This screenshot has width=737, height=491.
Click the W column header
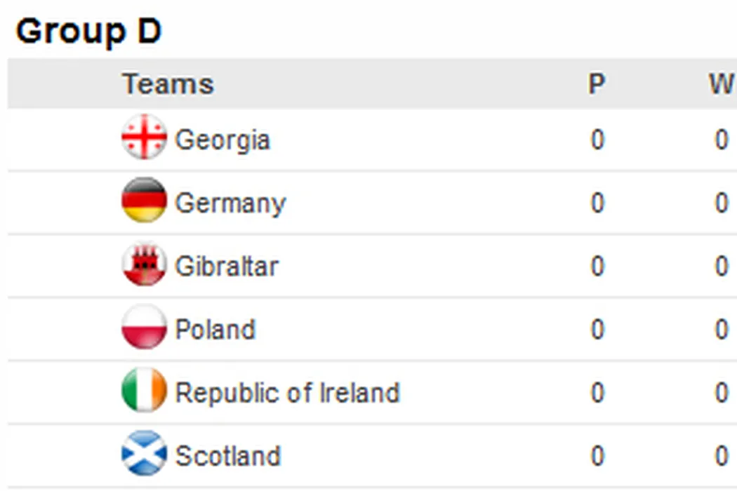tap(721, 84)
